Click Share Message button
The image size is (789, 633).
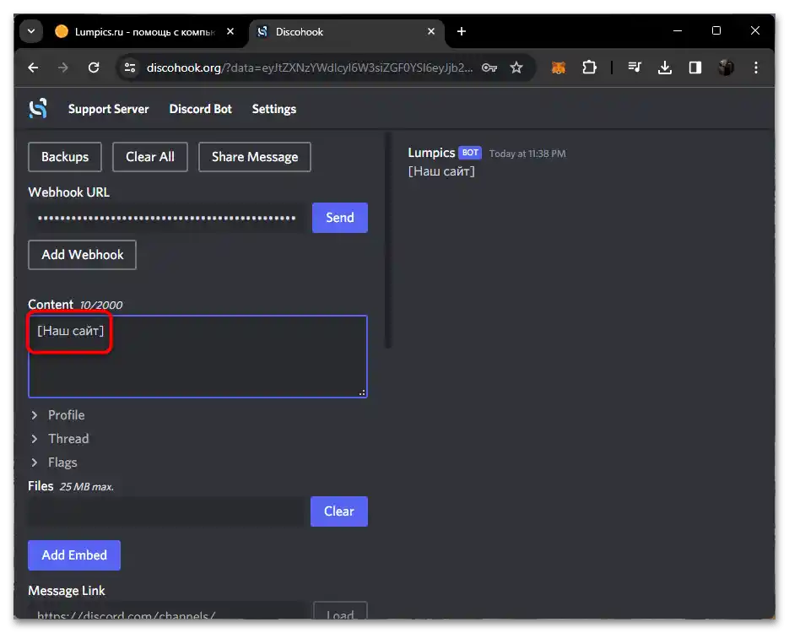(255, 157)
